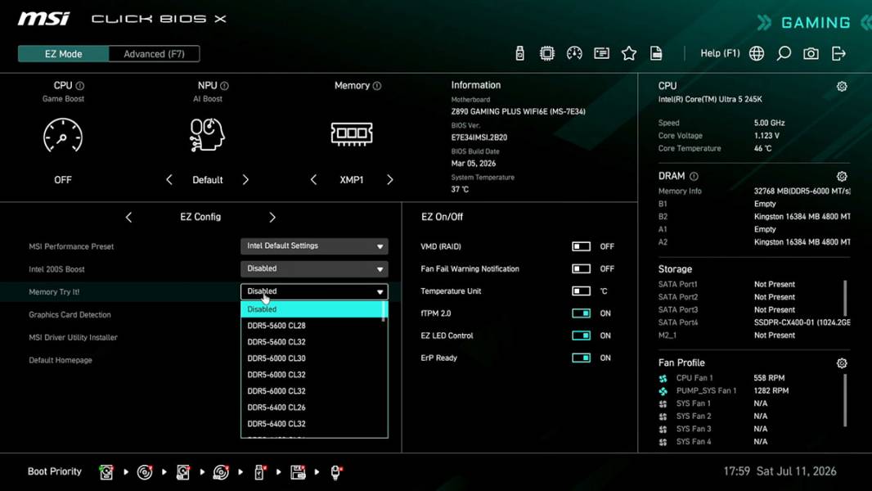872x491 pixels.
Task: Select DDR5-6000 CL30 option
Action: (x=312, y=358)
